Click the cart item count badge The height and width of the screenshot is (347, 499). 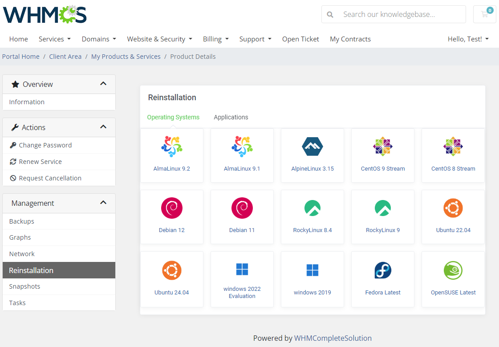490,10
